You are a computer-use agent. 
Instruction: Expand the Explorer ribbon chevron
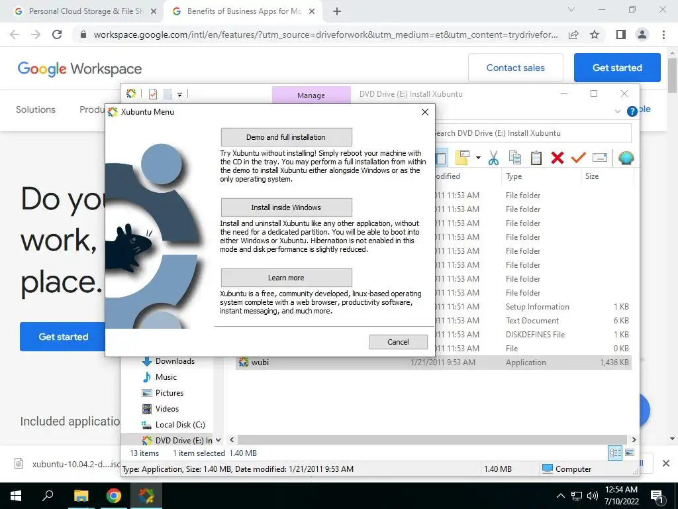(618, 111)
